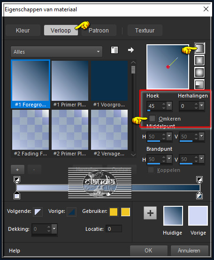Viewport: 214px width, 260px height.
Task: Open the gradient resource manager list icon
Action: pos(115,50)
